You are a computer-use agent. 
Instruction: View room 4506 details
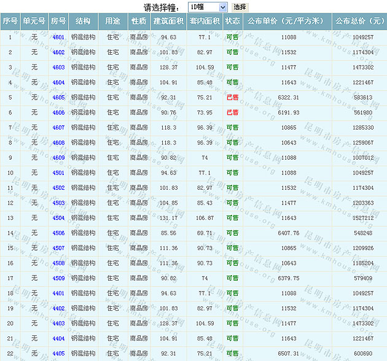[58, 233]
